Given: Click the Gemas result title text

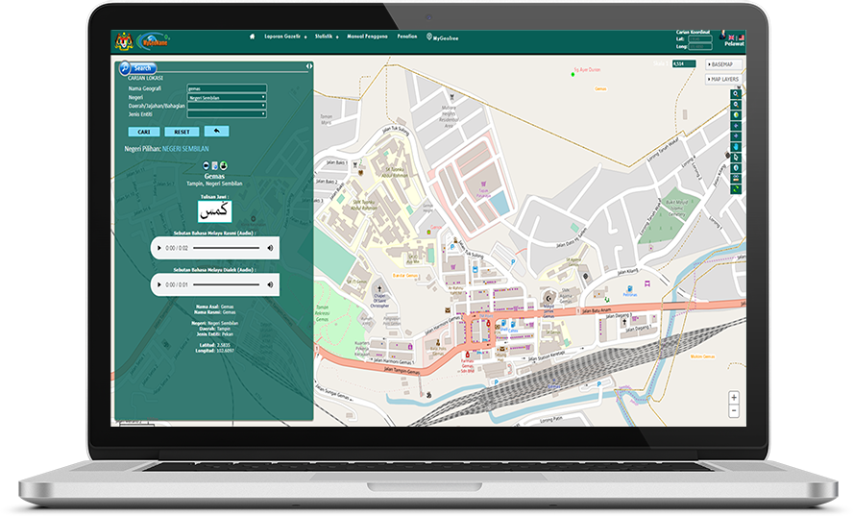Looking at the screenshot, I should pyautogui.click(x=214, y=177).
